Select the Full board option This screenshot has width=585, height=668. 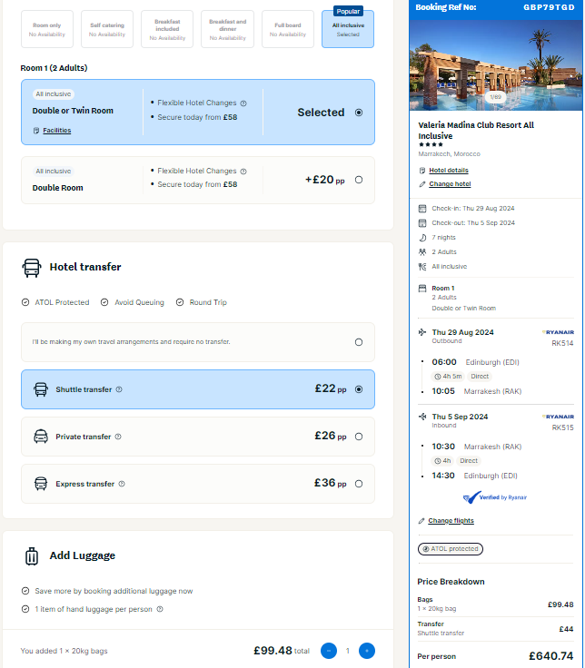point(288,29)
